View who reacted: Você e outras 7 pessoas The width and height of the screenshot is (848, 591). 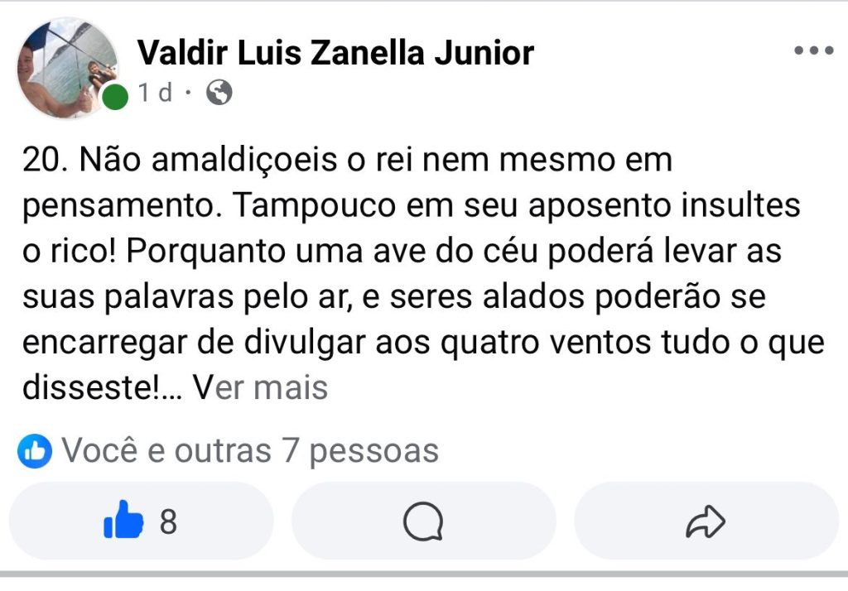tap(250, 451)
